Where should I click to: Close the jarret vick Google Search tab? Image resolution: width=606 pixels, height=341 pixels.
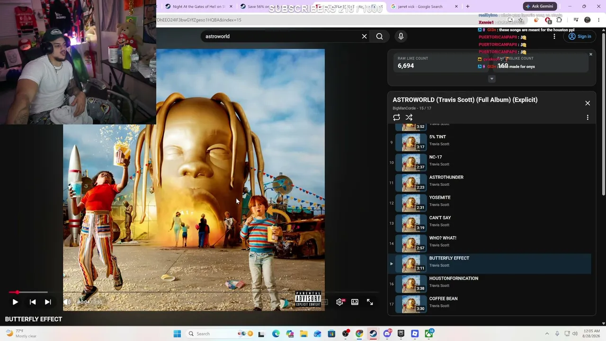click(456, 7)
